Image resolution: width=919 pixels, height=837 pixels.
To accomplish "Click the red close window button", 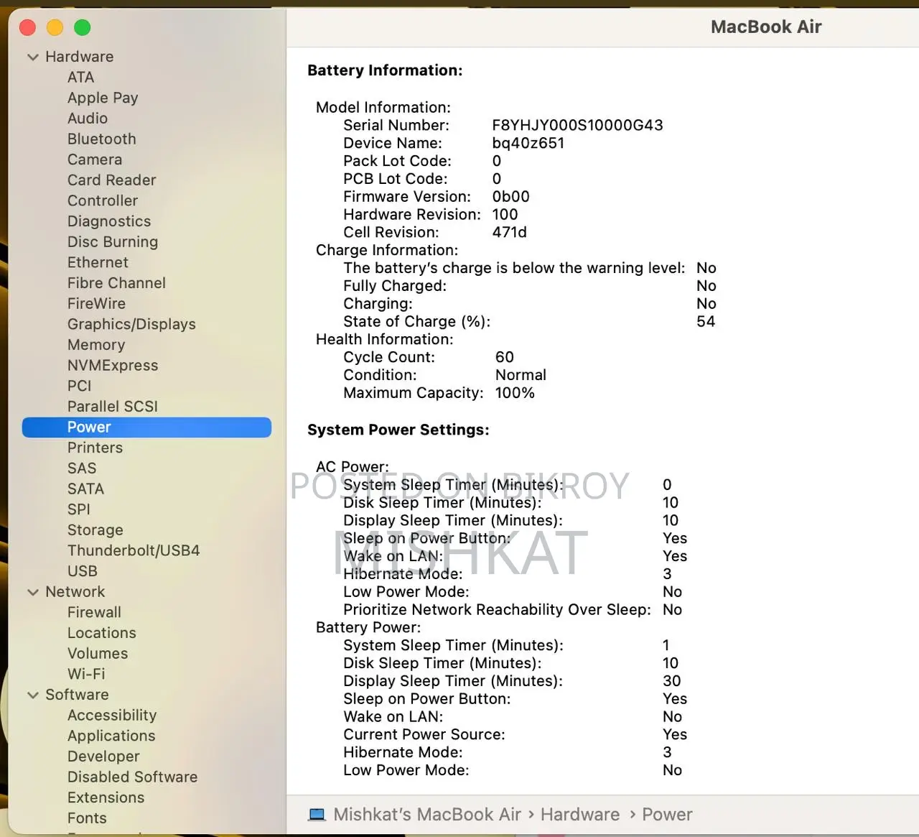I will click(28, 27).
